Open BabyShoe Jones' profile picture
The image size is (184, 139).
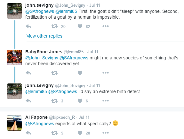[14, 57]
